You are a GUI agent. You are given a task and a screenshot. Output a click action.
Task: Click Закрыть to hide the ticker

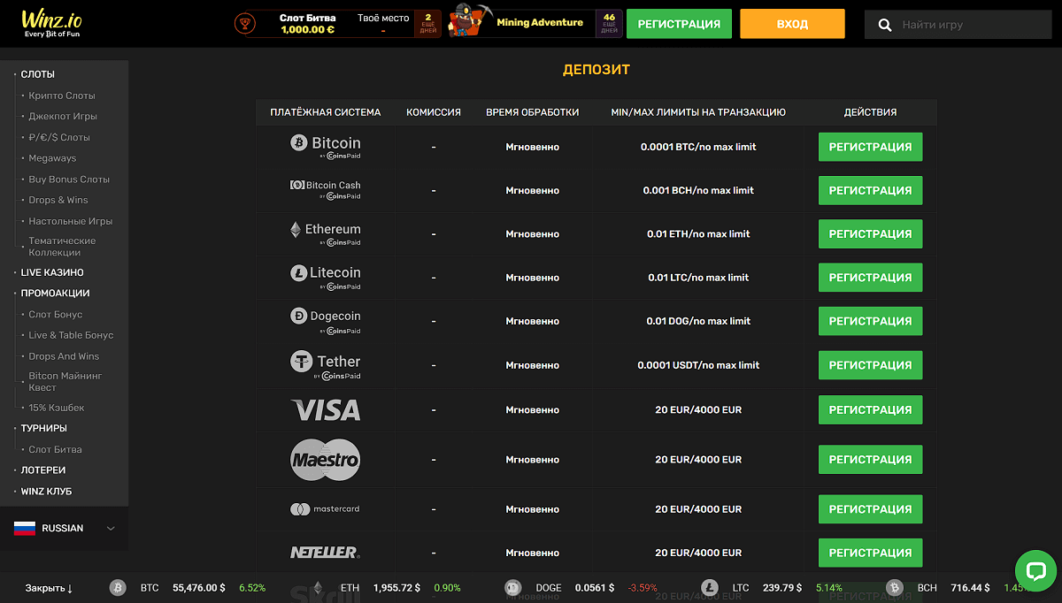[49, 588]
